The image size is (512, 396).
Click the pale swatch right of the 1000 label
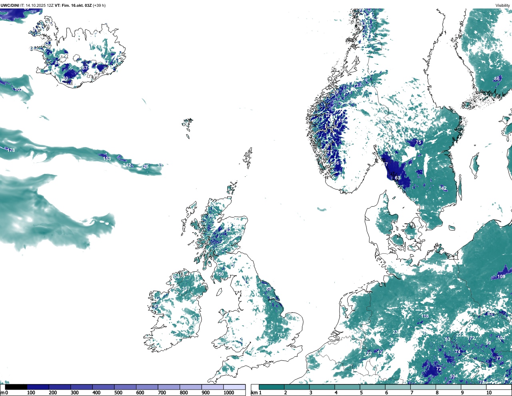[234, 387]
